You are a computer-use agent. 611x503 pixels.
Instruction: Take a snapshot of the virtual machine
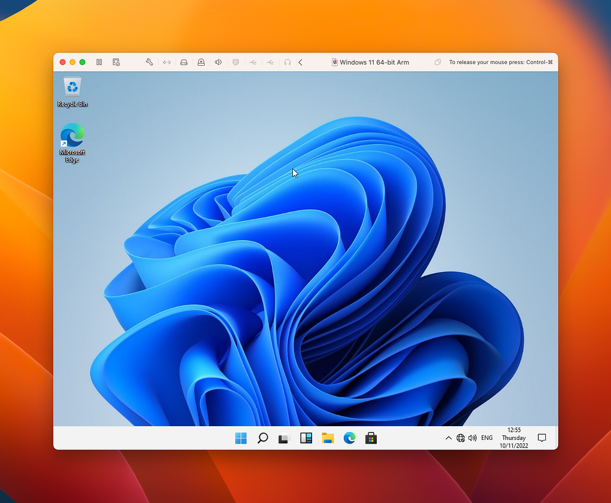[x=116, y=62]
